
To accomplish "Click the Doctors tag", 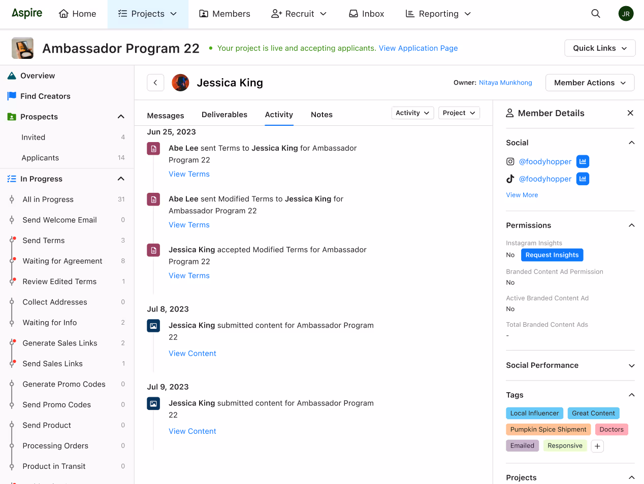I will (x=611, y=429).
